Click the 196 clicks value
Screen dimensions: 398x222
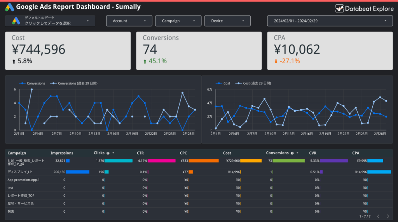pyautogui.click(x=101, y=172)
